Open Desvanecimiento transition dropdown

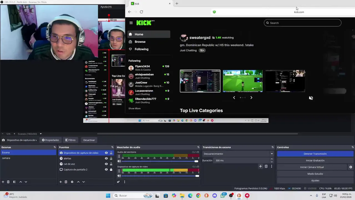pos(239,154)
